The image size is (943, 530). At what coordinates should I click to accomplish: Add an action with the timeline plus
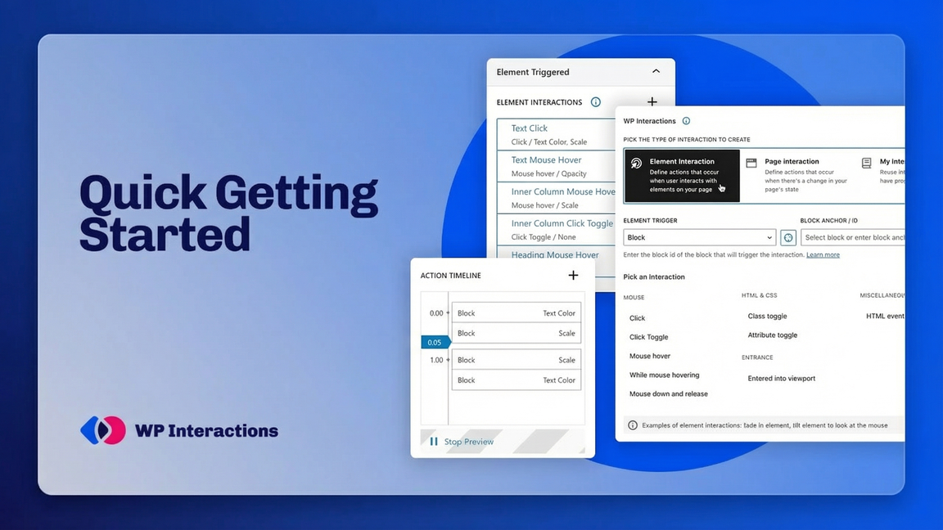(573, 275)
